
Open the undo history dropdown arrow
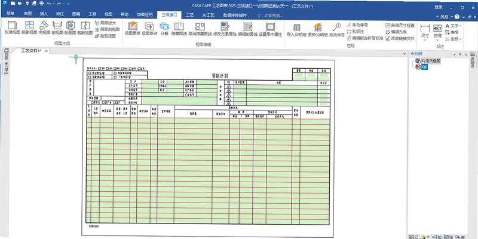tap(53, 4)
